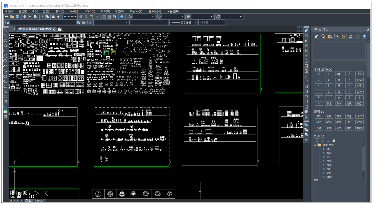
Task: Click the Zoom Realtime magnifier icon
Action: point(86,16)
